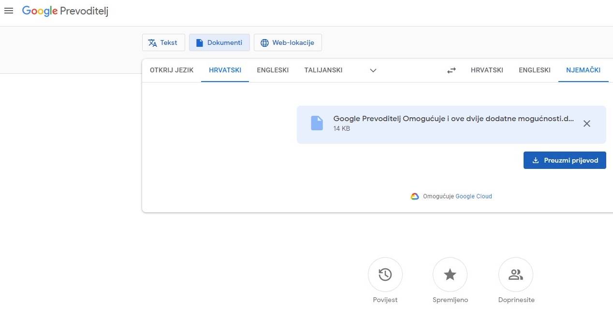Screen dimensions: 613x332
Task: Open the Google Cloud link
Action: (x=474, y=196)
